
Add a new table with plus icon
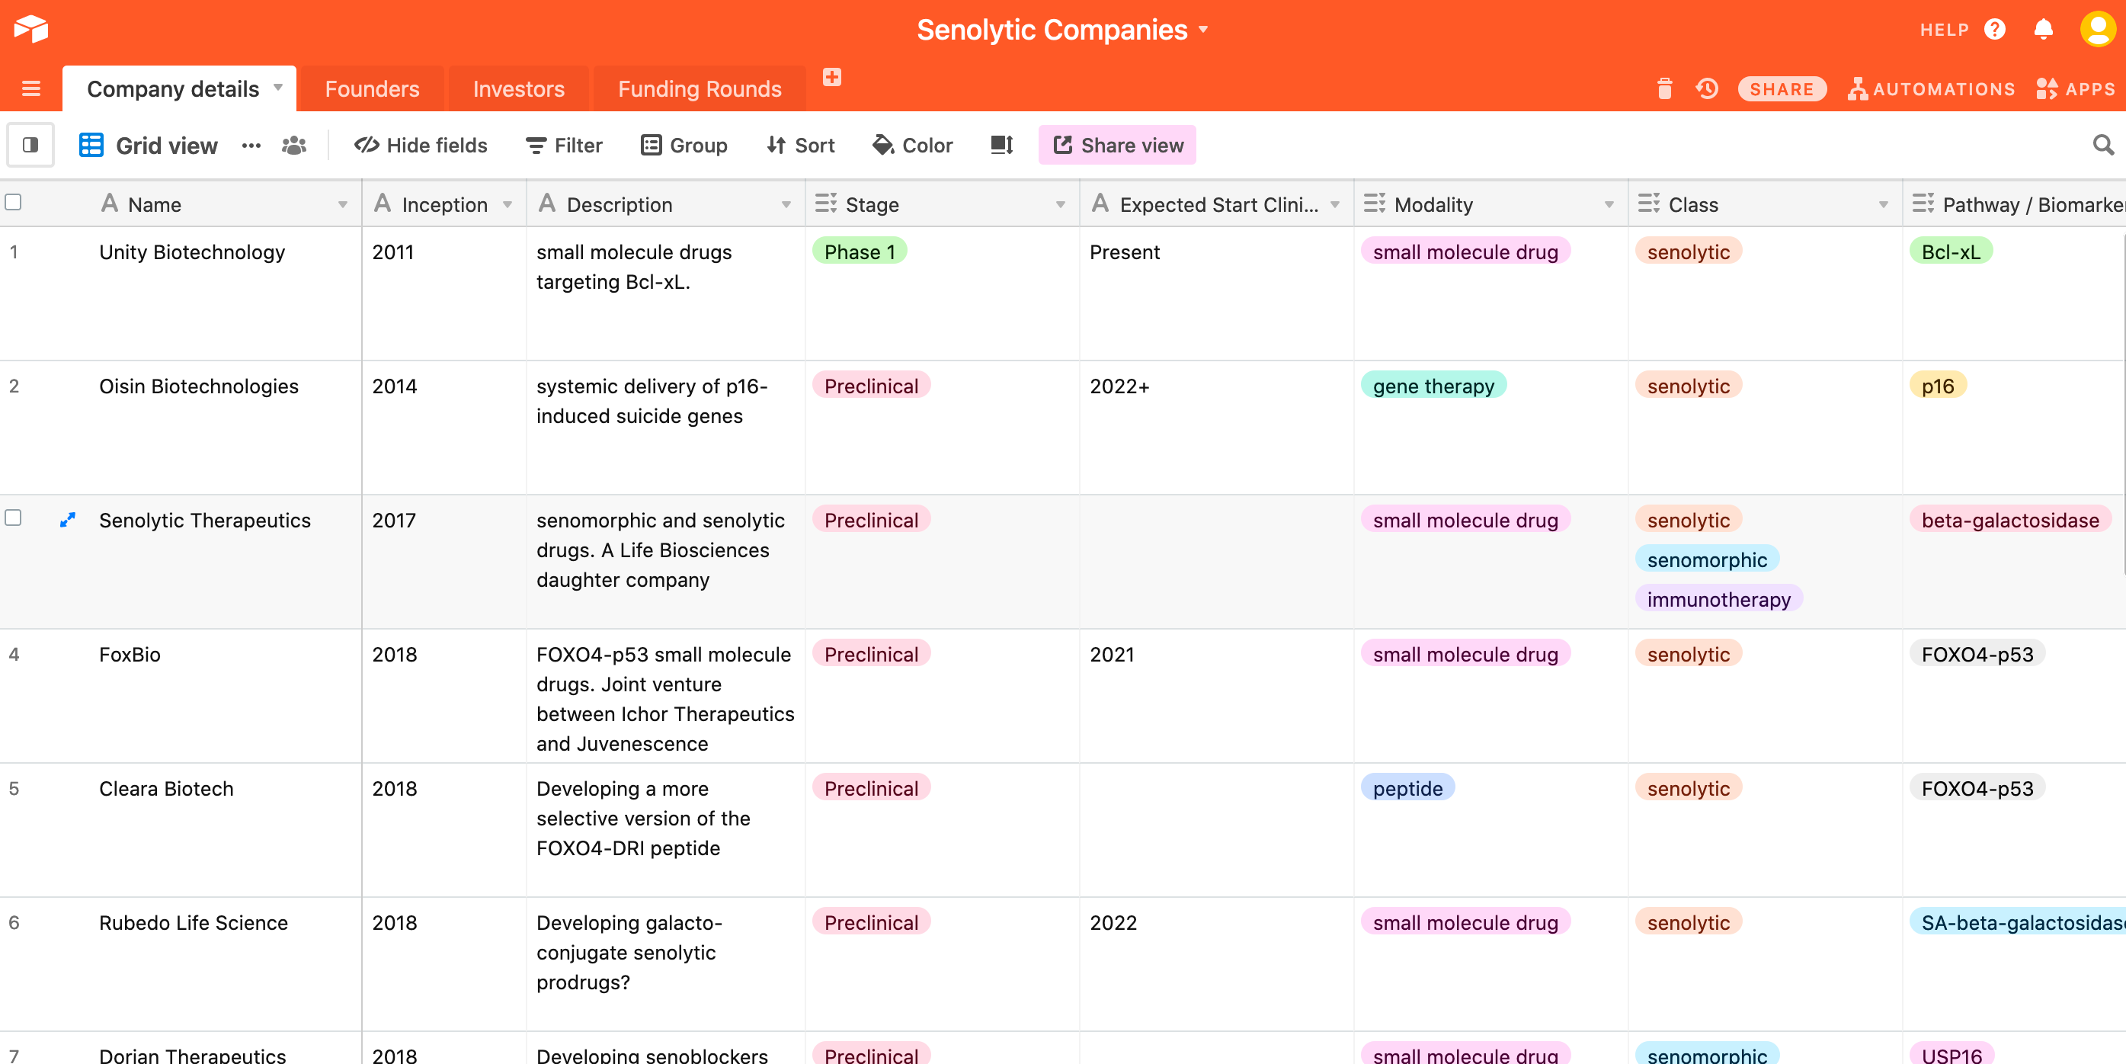point(832,78)
